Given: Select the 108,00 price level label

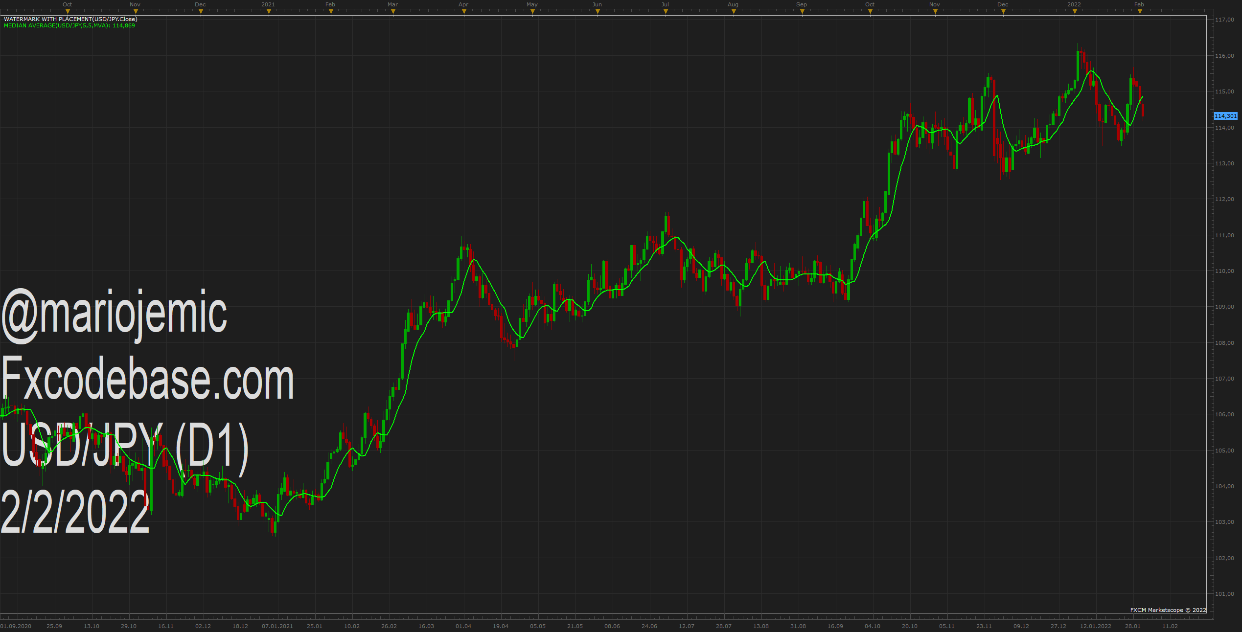Looking at the screenshot, I should [x=1224, y=343].
